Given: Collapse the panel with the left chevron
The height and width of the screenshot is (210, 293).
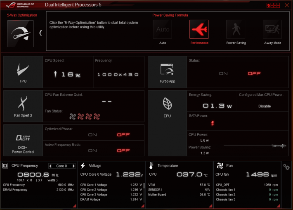Looking at the screenshot, I should pos(40,33).
